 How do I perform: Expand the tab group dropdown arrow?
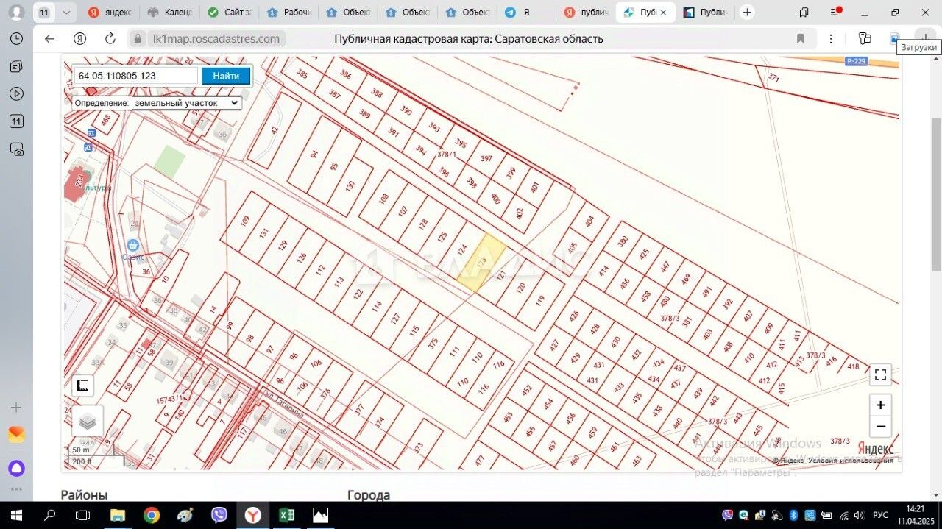pyautogui.click(x=66, y=13)
